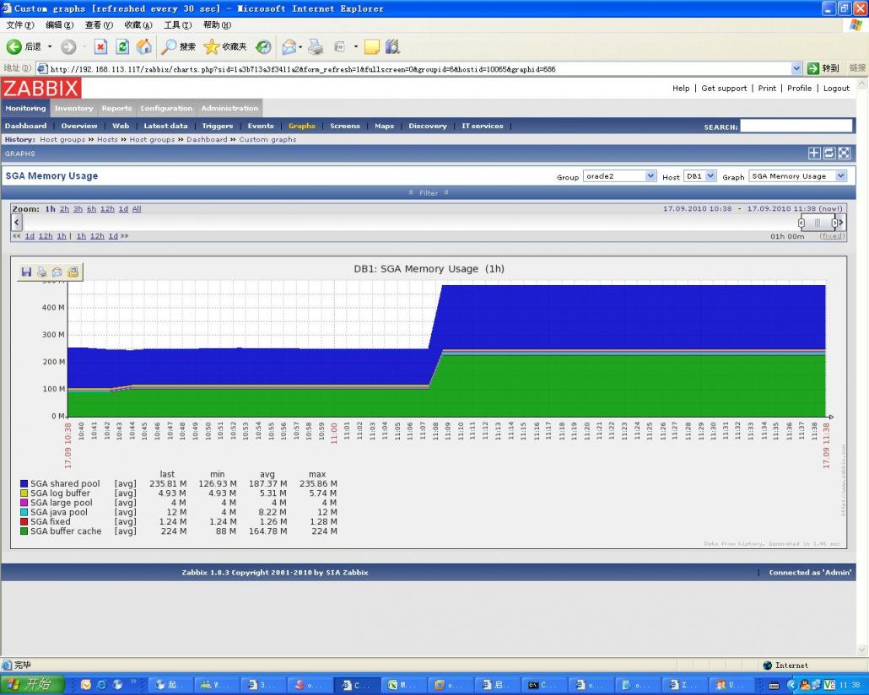Click the fullscreen icon in Graphs header
Viewport: 869px width, 695px height.
tap(844, 154)
